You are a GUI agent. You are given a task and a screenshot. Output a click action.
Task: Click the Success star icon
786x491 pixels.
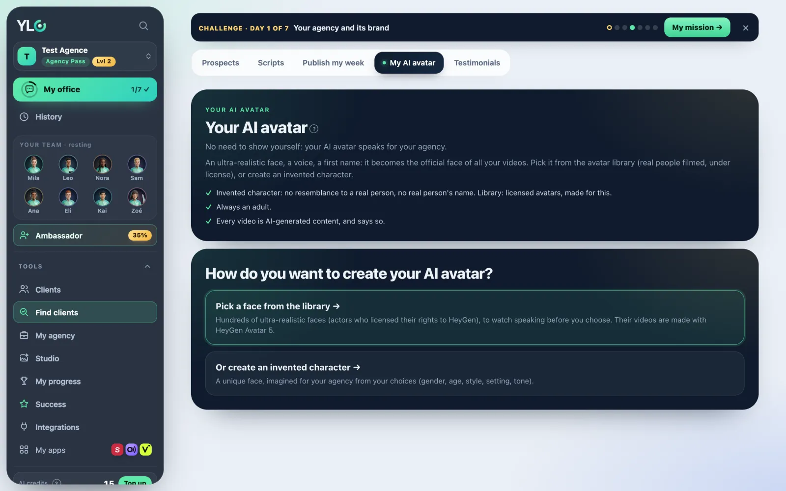coord(24,404)
